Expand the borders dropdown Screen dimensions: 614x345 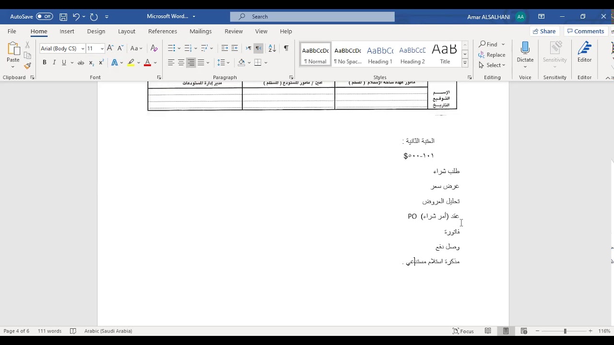tap(266, 63)
